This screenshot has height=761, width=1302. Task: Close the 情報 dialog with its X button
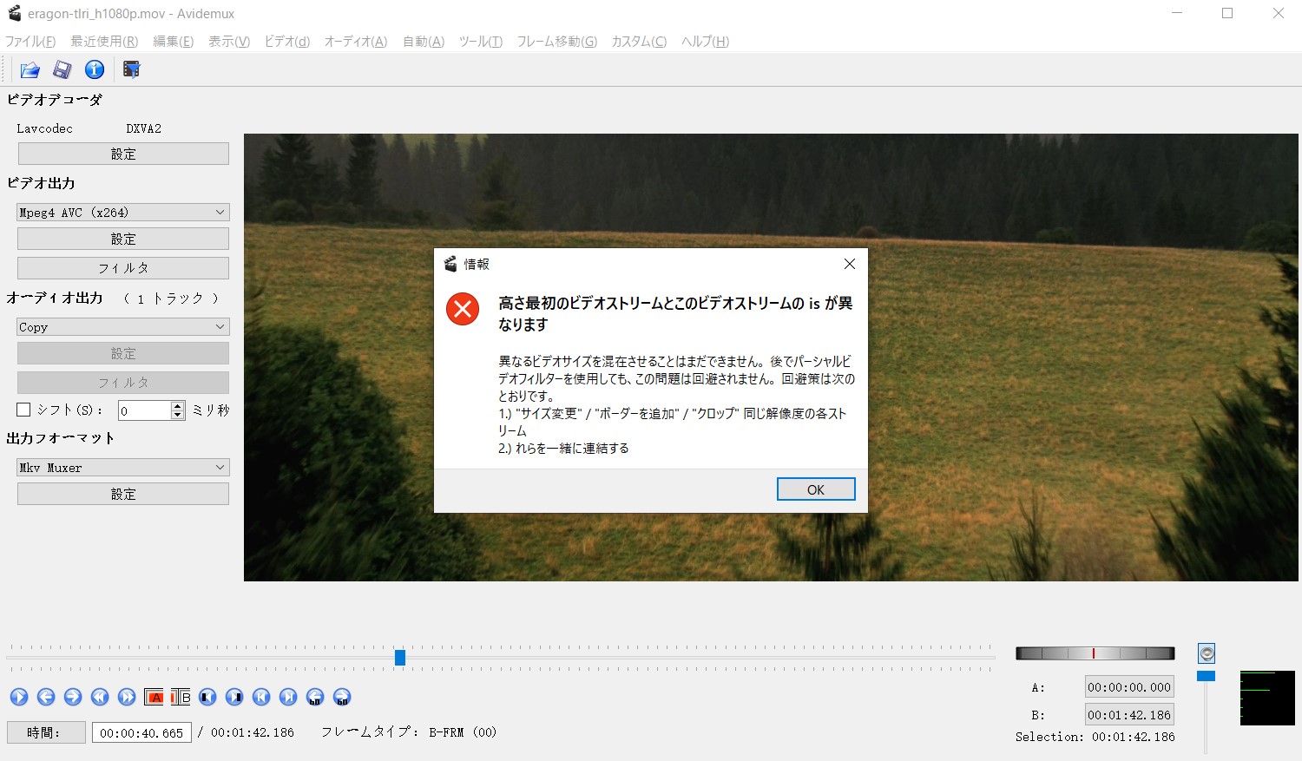850,264
